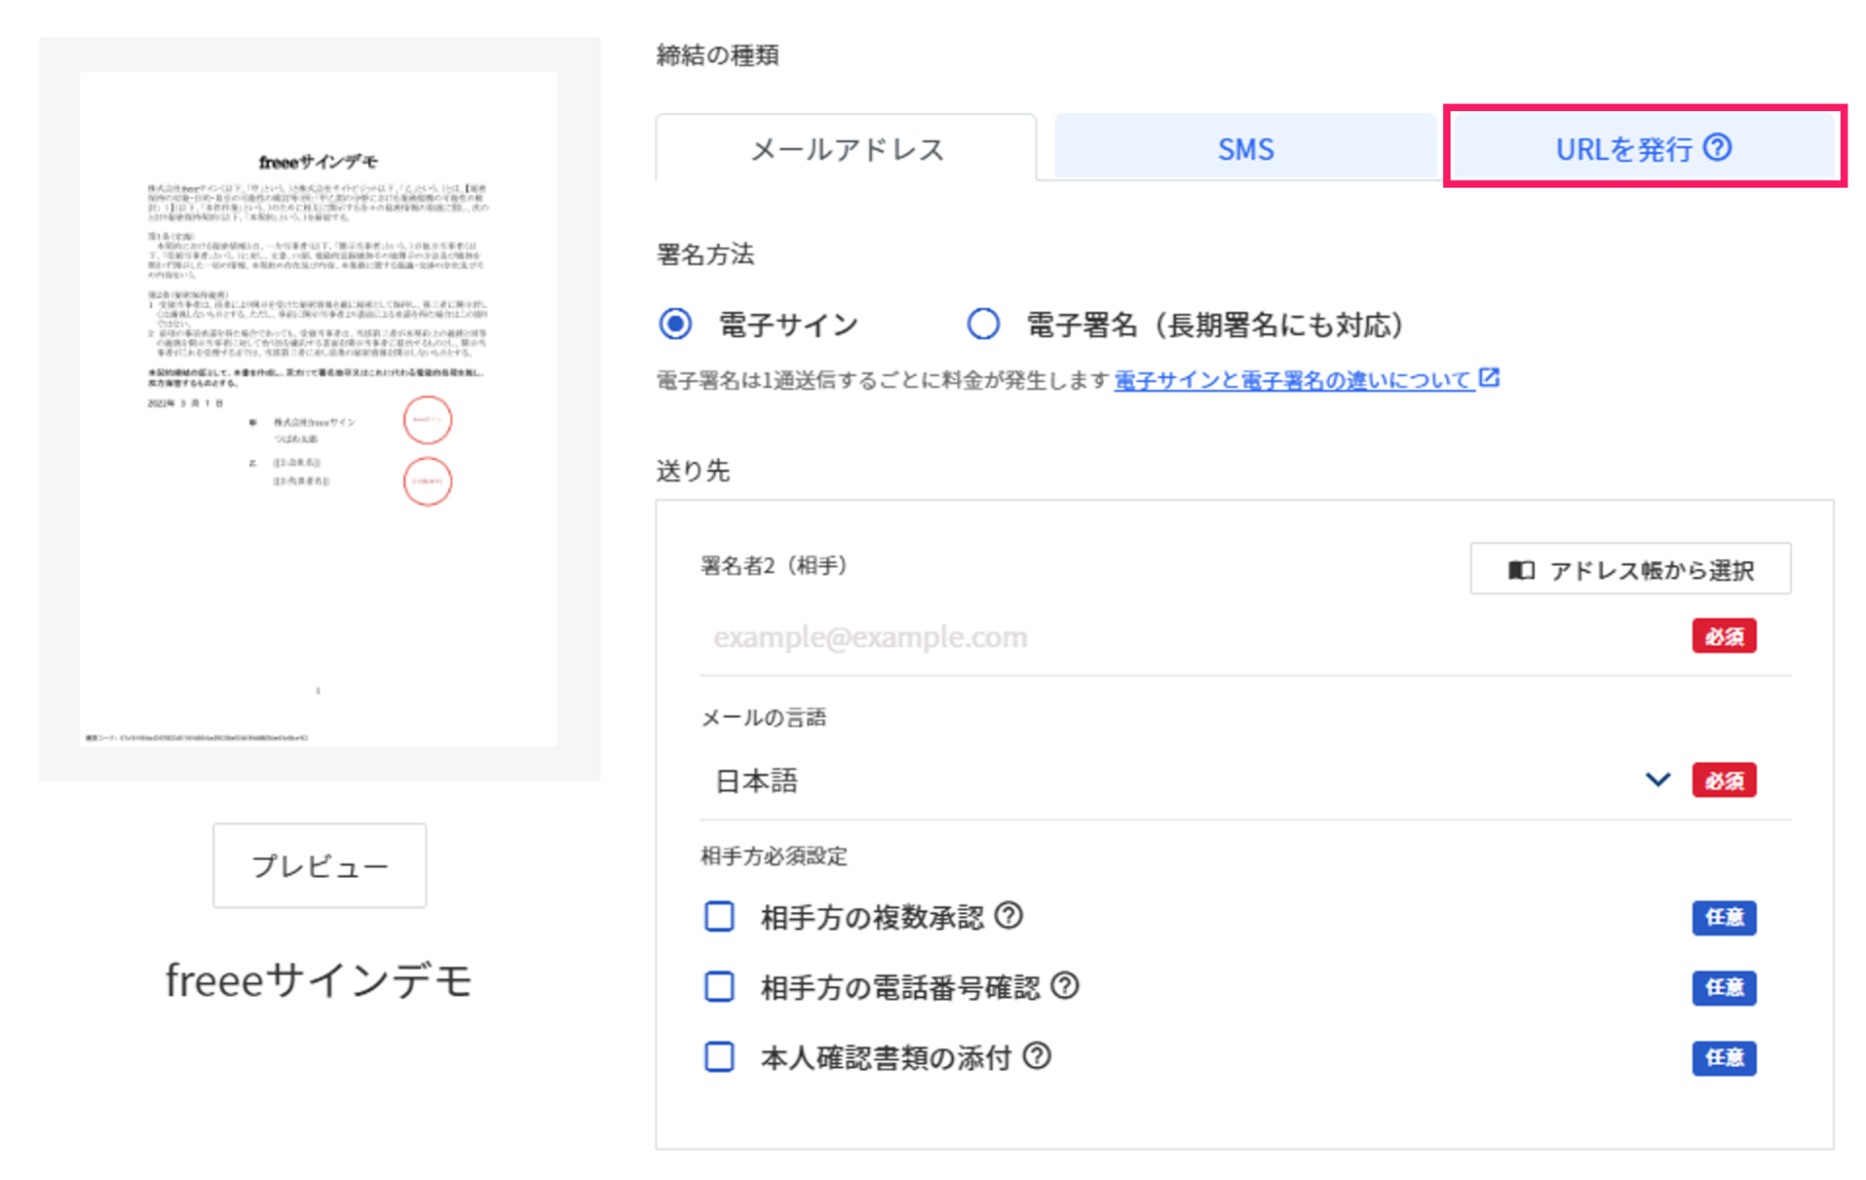Open the 電子サインと電子署名の違いについて link

click(x=1293, y=379)
